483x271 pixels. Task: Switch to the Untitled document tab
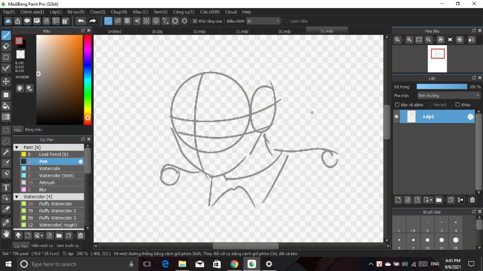(114, 32)
